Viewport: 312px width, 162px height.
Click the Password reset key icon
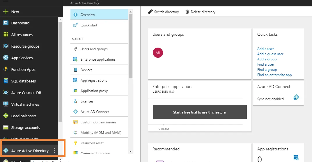tap(75, 143)
